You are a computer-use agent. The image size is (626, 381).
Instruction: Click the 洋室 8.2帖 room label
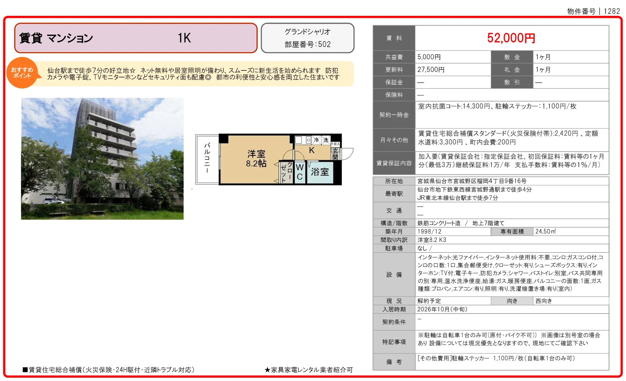[256, 159]
